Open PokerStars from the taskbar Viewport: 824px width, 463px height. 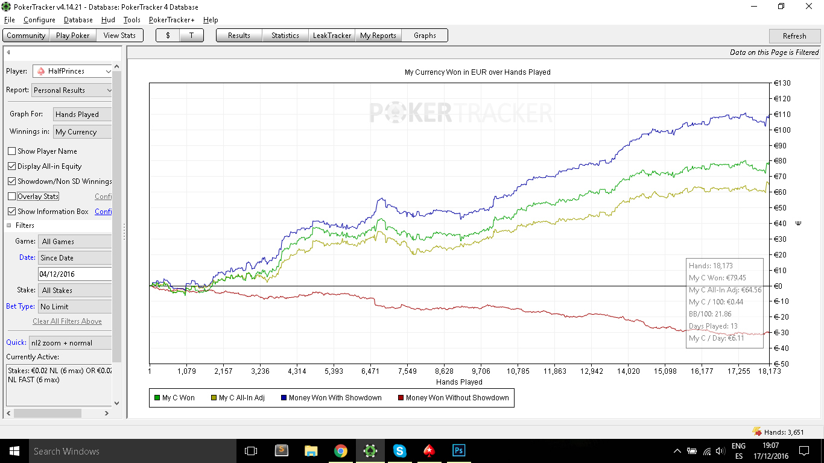[x=429, y=451]
